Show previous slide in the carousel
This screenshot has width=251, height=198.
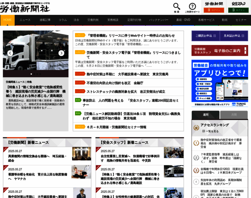pos(10,53)
